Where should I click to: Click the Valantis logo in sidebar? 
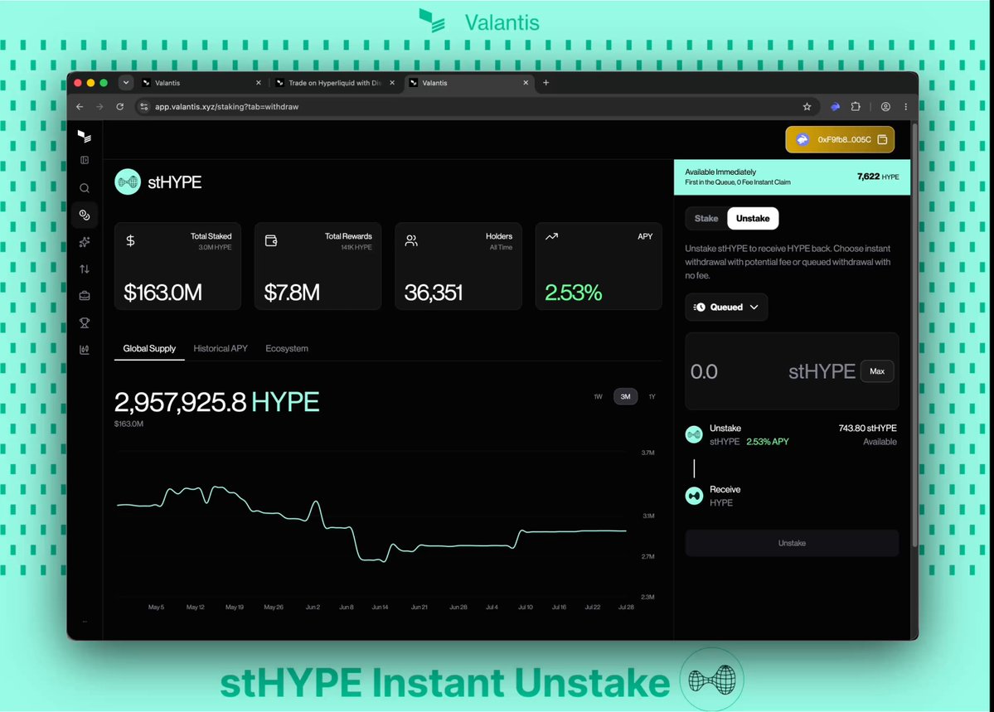click(85, 136)
